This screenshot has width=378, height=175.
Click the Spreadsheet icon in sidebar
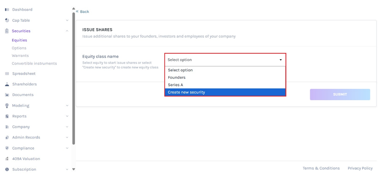tap(7, 74)
